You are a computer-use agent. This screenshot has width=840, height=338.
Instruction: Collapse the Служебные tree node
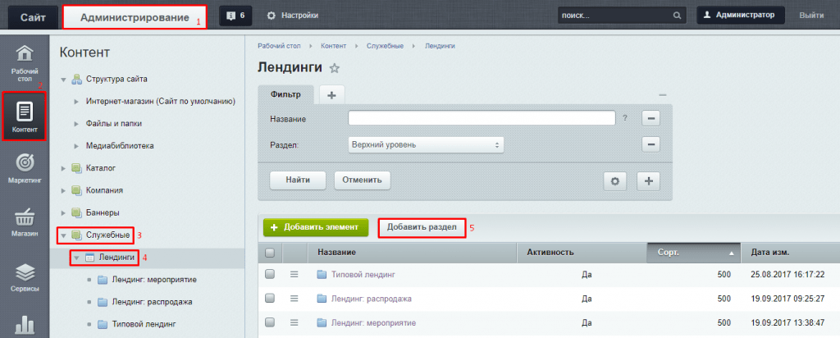[x=65, y=235]
